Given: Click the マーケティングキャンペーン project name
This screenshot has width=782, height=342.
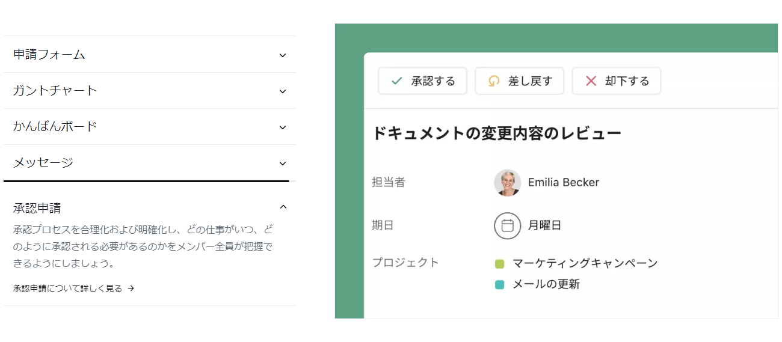Looking at the screenshot, I should coord(585,263).
